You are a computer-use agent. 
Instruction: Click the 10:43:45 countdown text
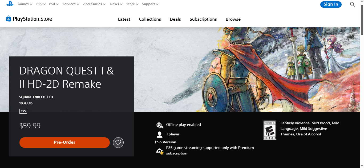coord(26,103)
